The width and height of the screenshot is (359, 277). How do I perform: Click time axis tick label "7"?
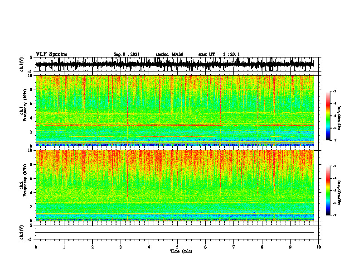coord(234,247)
